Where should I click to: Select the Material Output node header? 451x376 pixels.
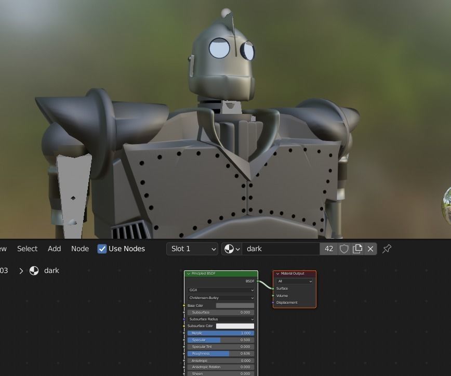295,274
